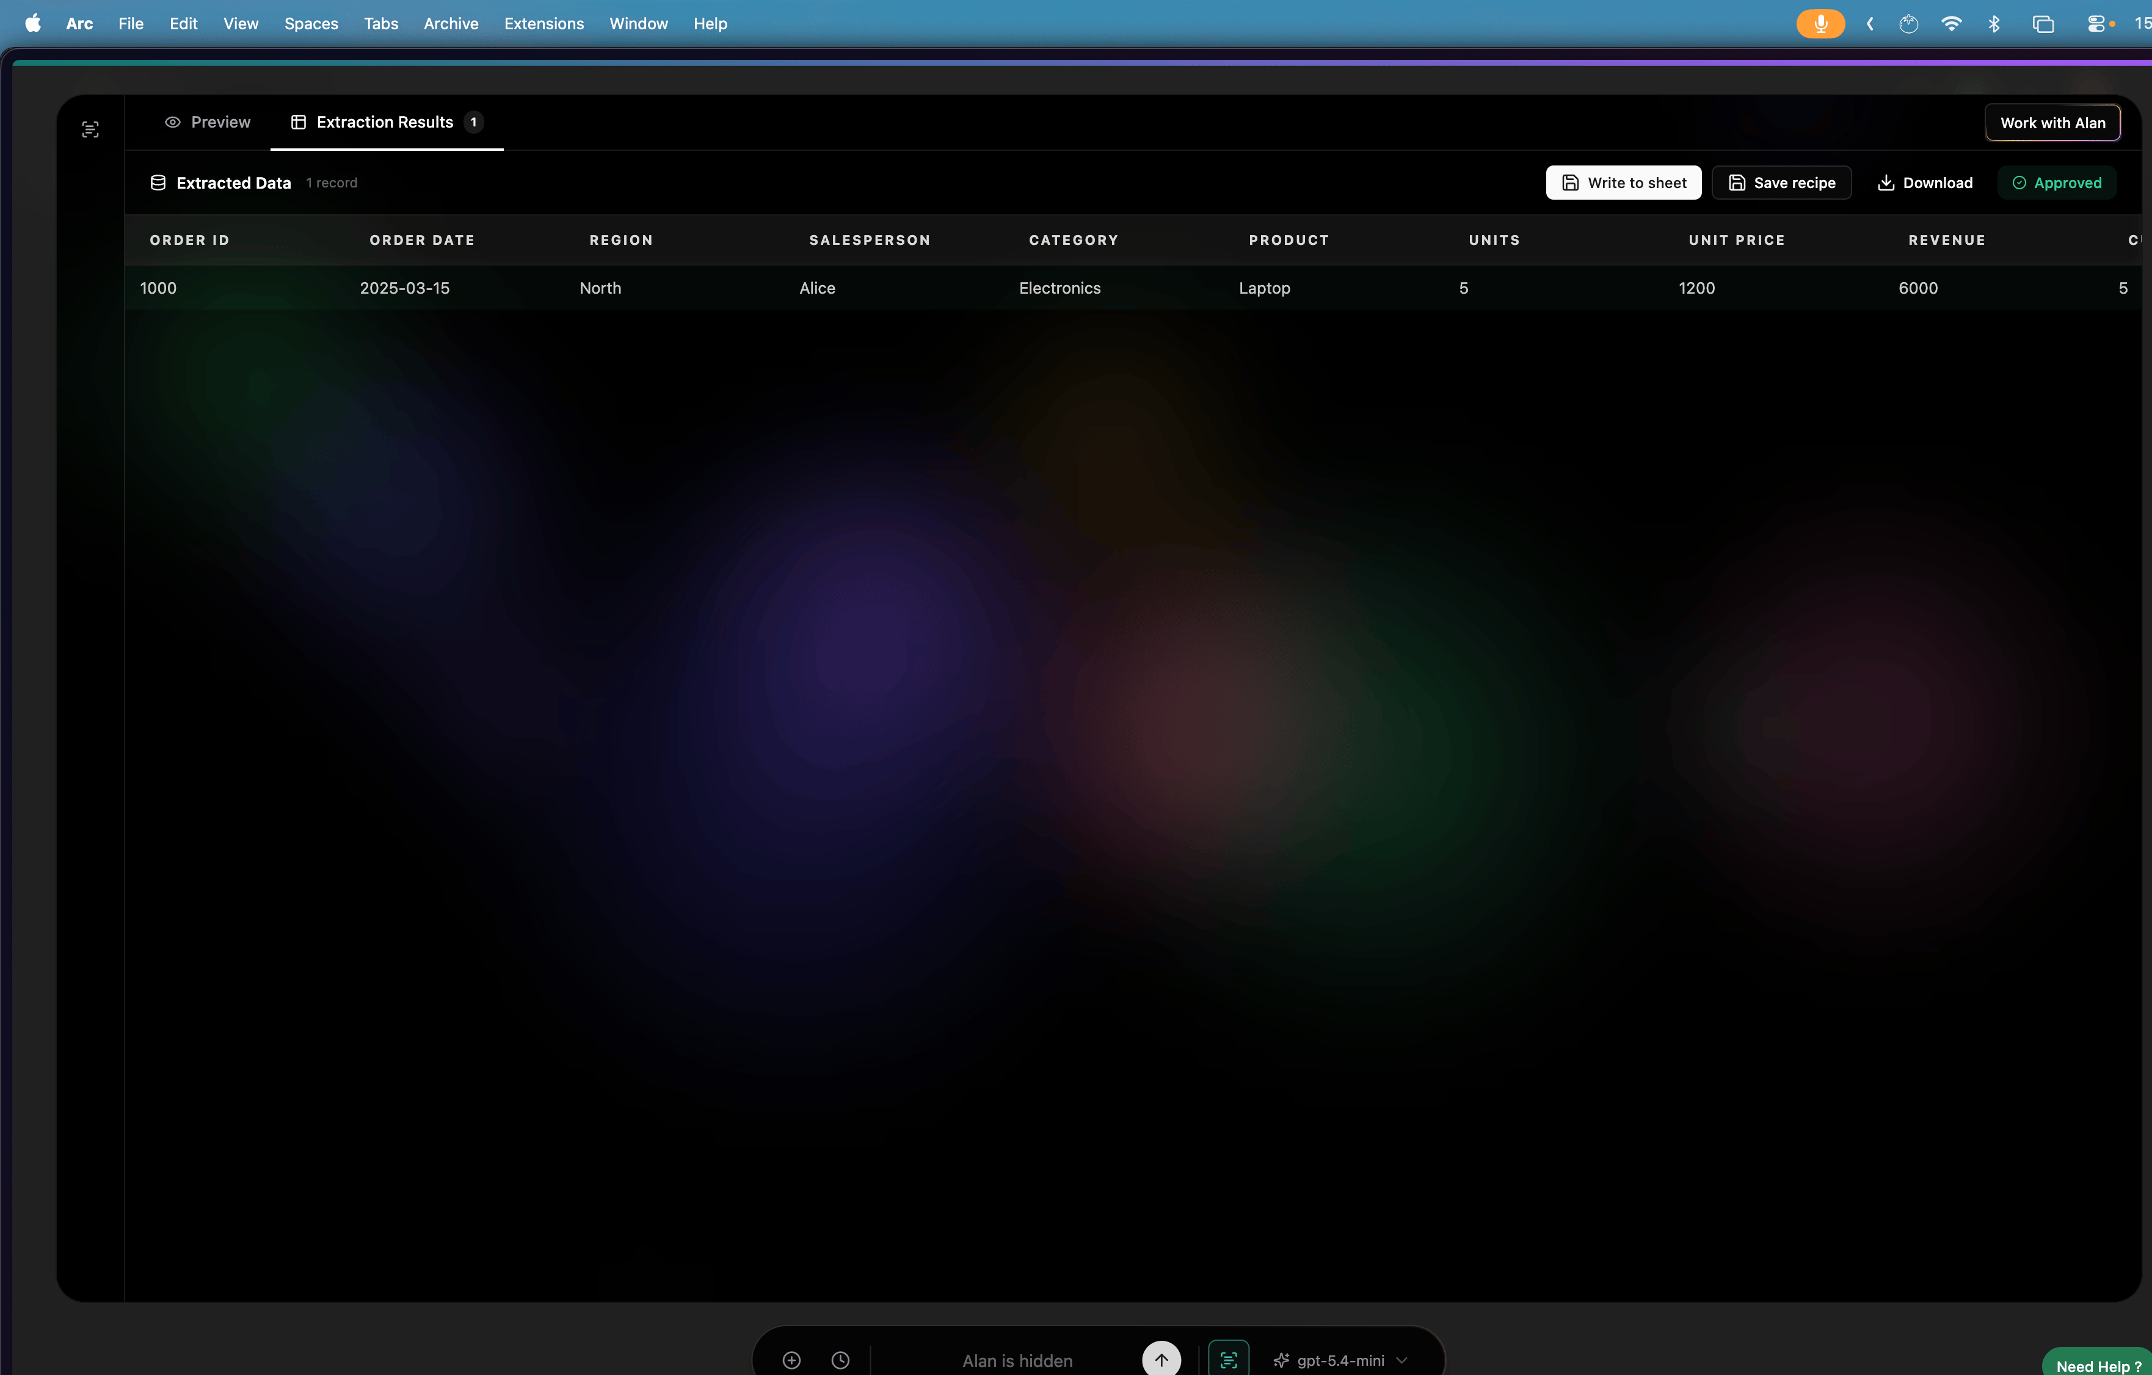Select the unit price cell 1200

[1696, 288]
